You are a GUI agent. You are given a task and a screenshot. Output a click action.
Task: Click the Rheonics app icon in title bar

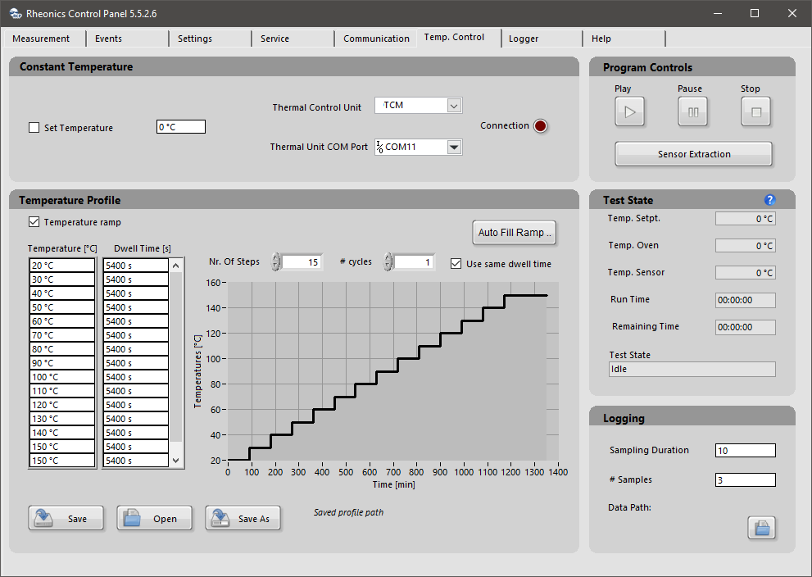click(16, 13)
